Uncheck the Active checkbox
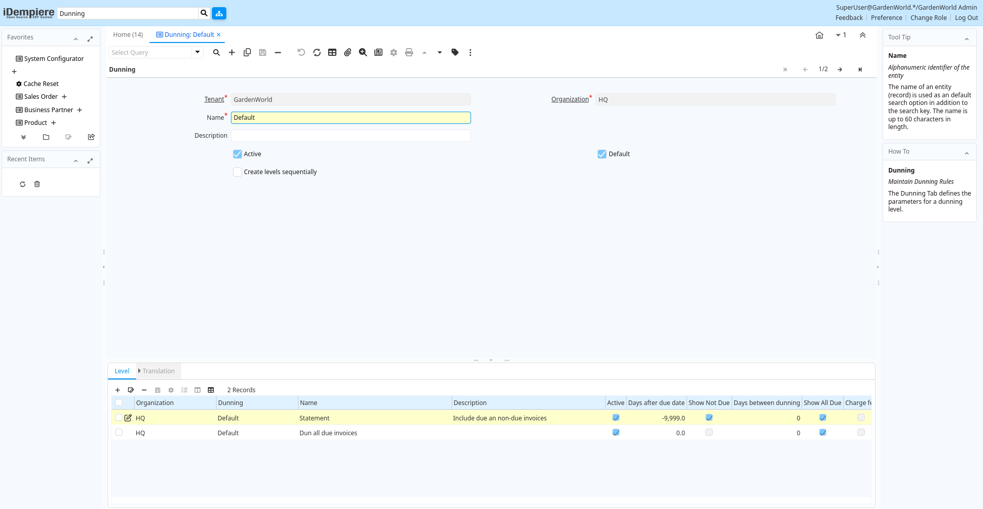 (238, 154)
